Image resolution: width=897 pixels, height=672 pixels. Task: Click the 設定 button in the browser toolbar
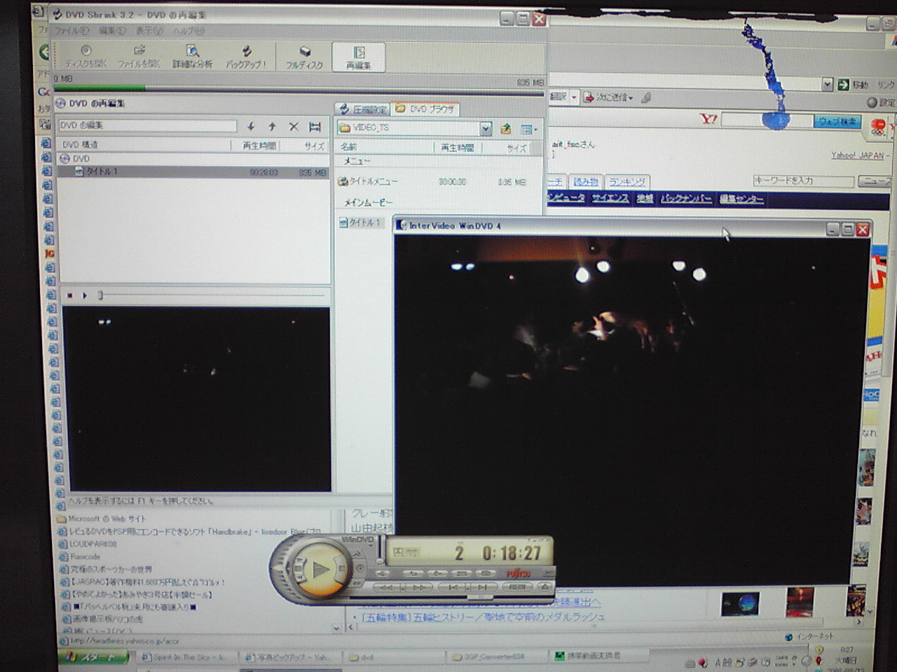881,102
